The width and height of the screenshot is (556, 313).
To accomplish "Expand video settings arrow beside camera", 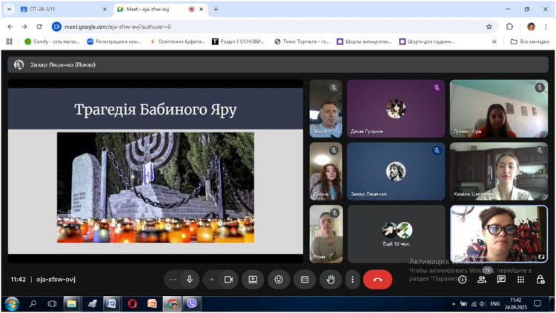I will click(x=212, y=280).
